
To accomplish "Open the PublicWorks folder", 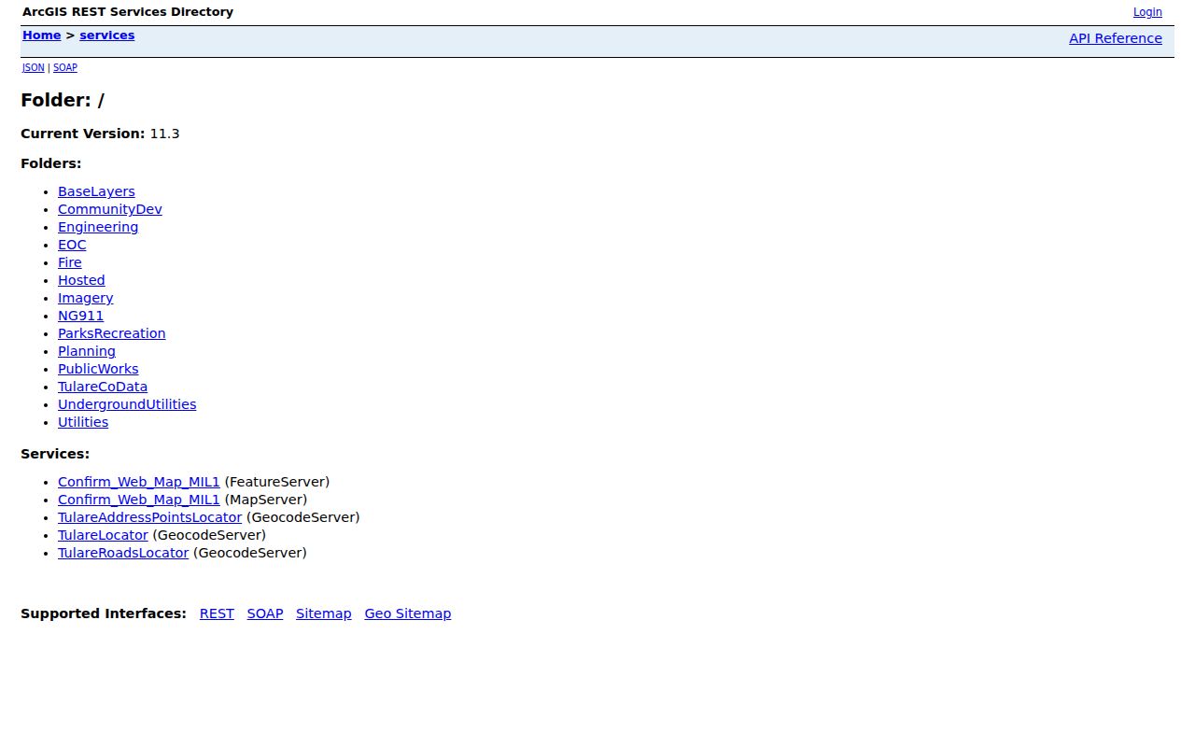I will pos(98,369).
